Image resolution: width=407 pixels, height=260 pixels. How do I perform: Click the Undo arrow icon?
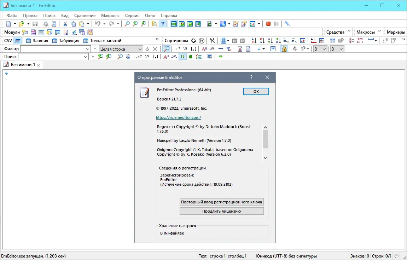click(x=98, y=24)
